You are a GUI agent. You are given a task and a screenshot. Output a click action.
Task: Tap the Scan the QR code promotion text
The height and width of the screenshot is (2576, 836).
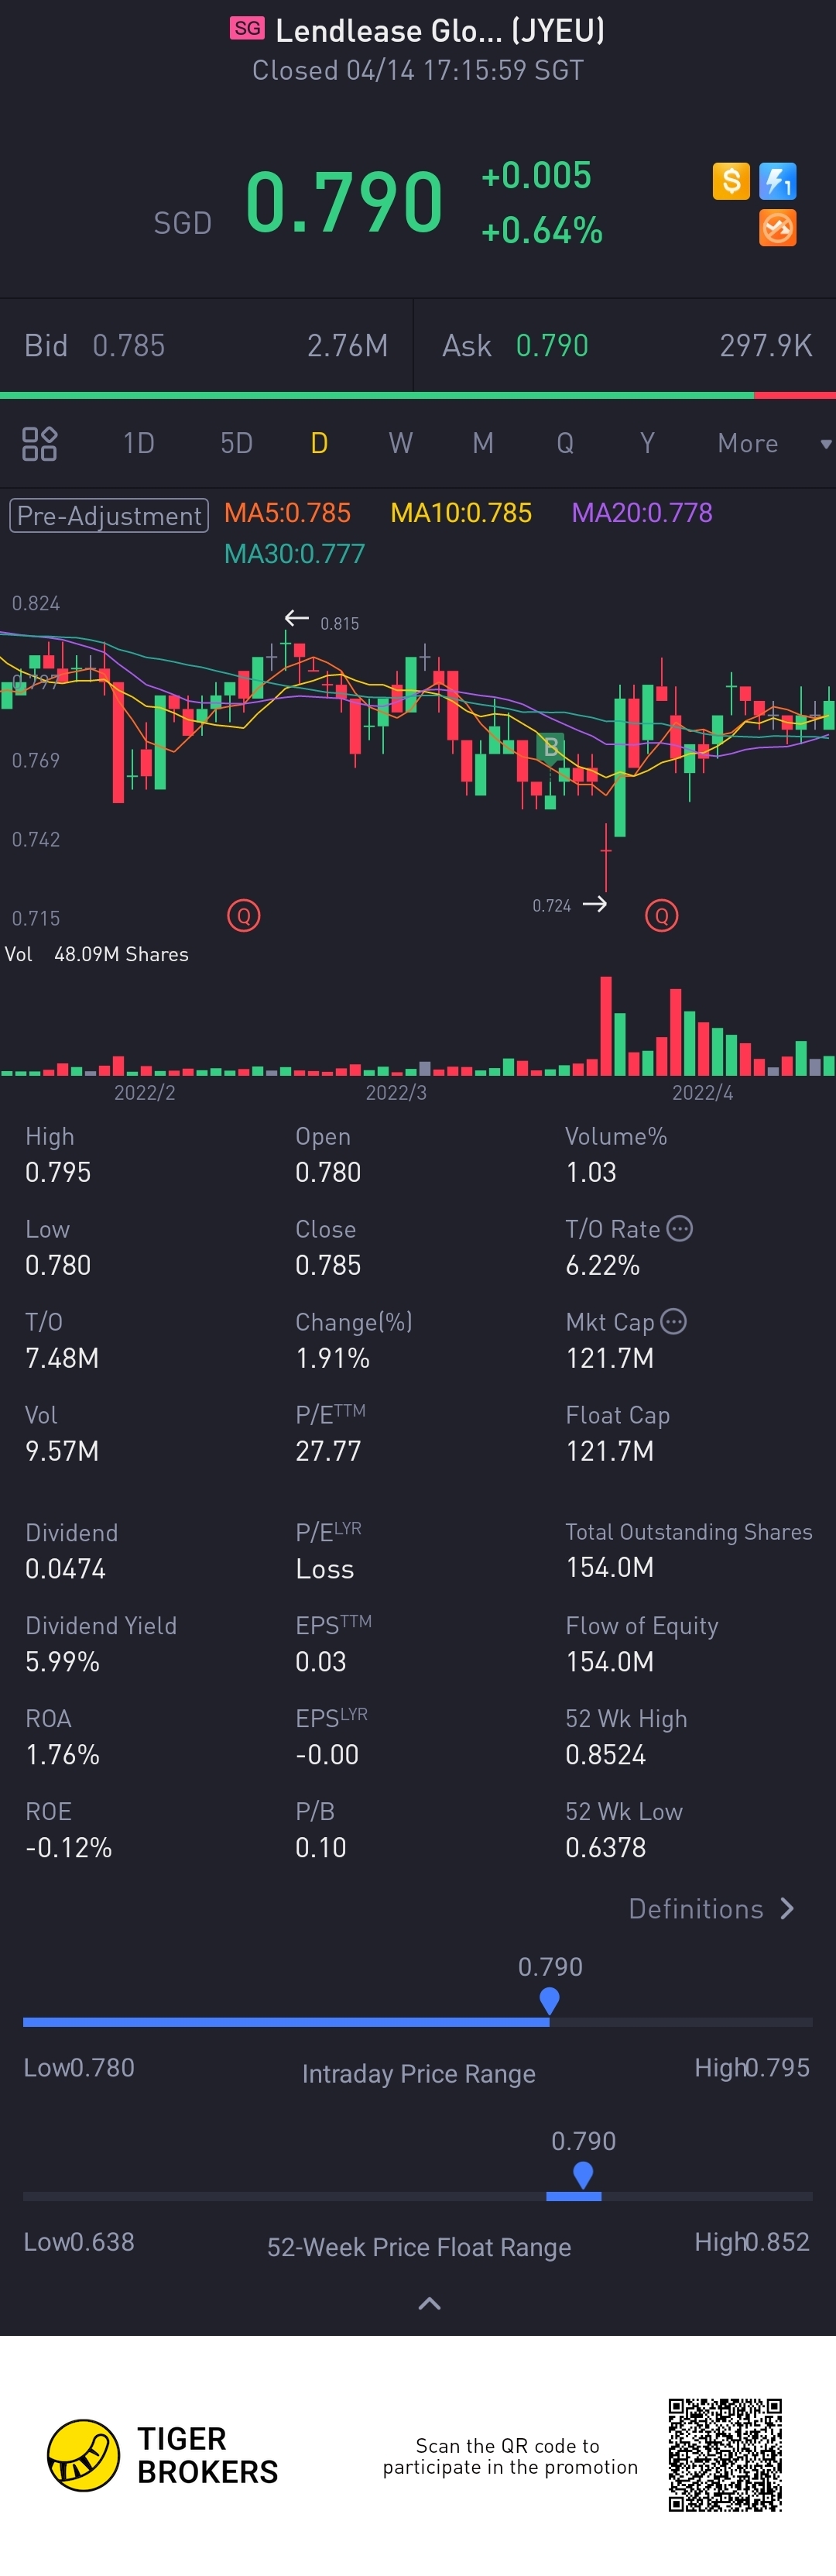510,2456
